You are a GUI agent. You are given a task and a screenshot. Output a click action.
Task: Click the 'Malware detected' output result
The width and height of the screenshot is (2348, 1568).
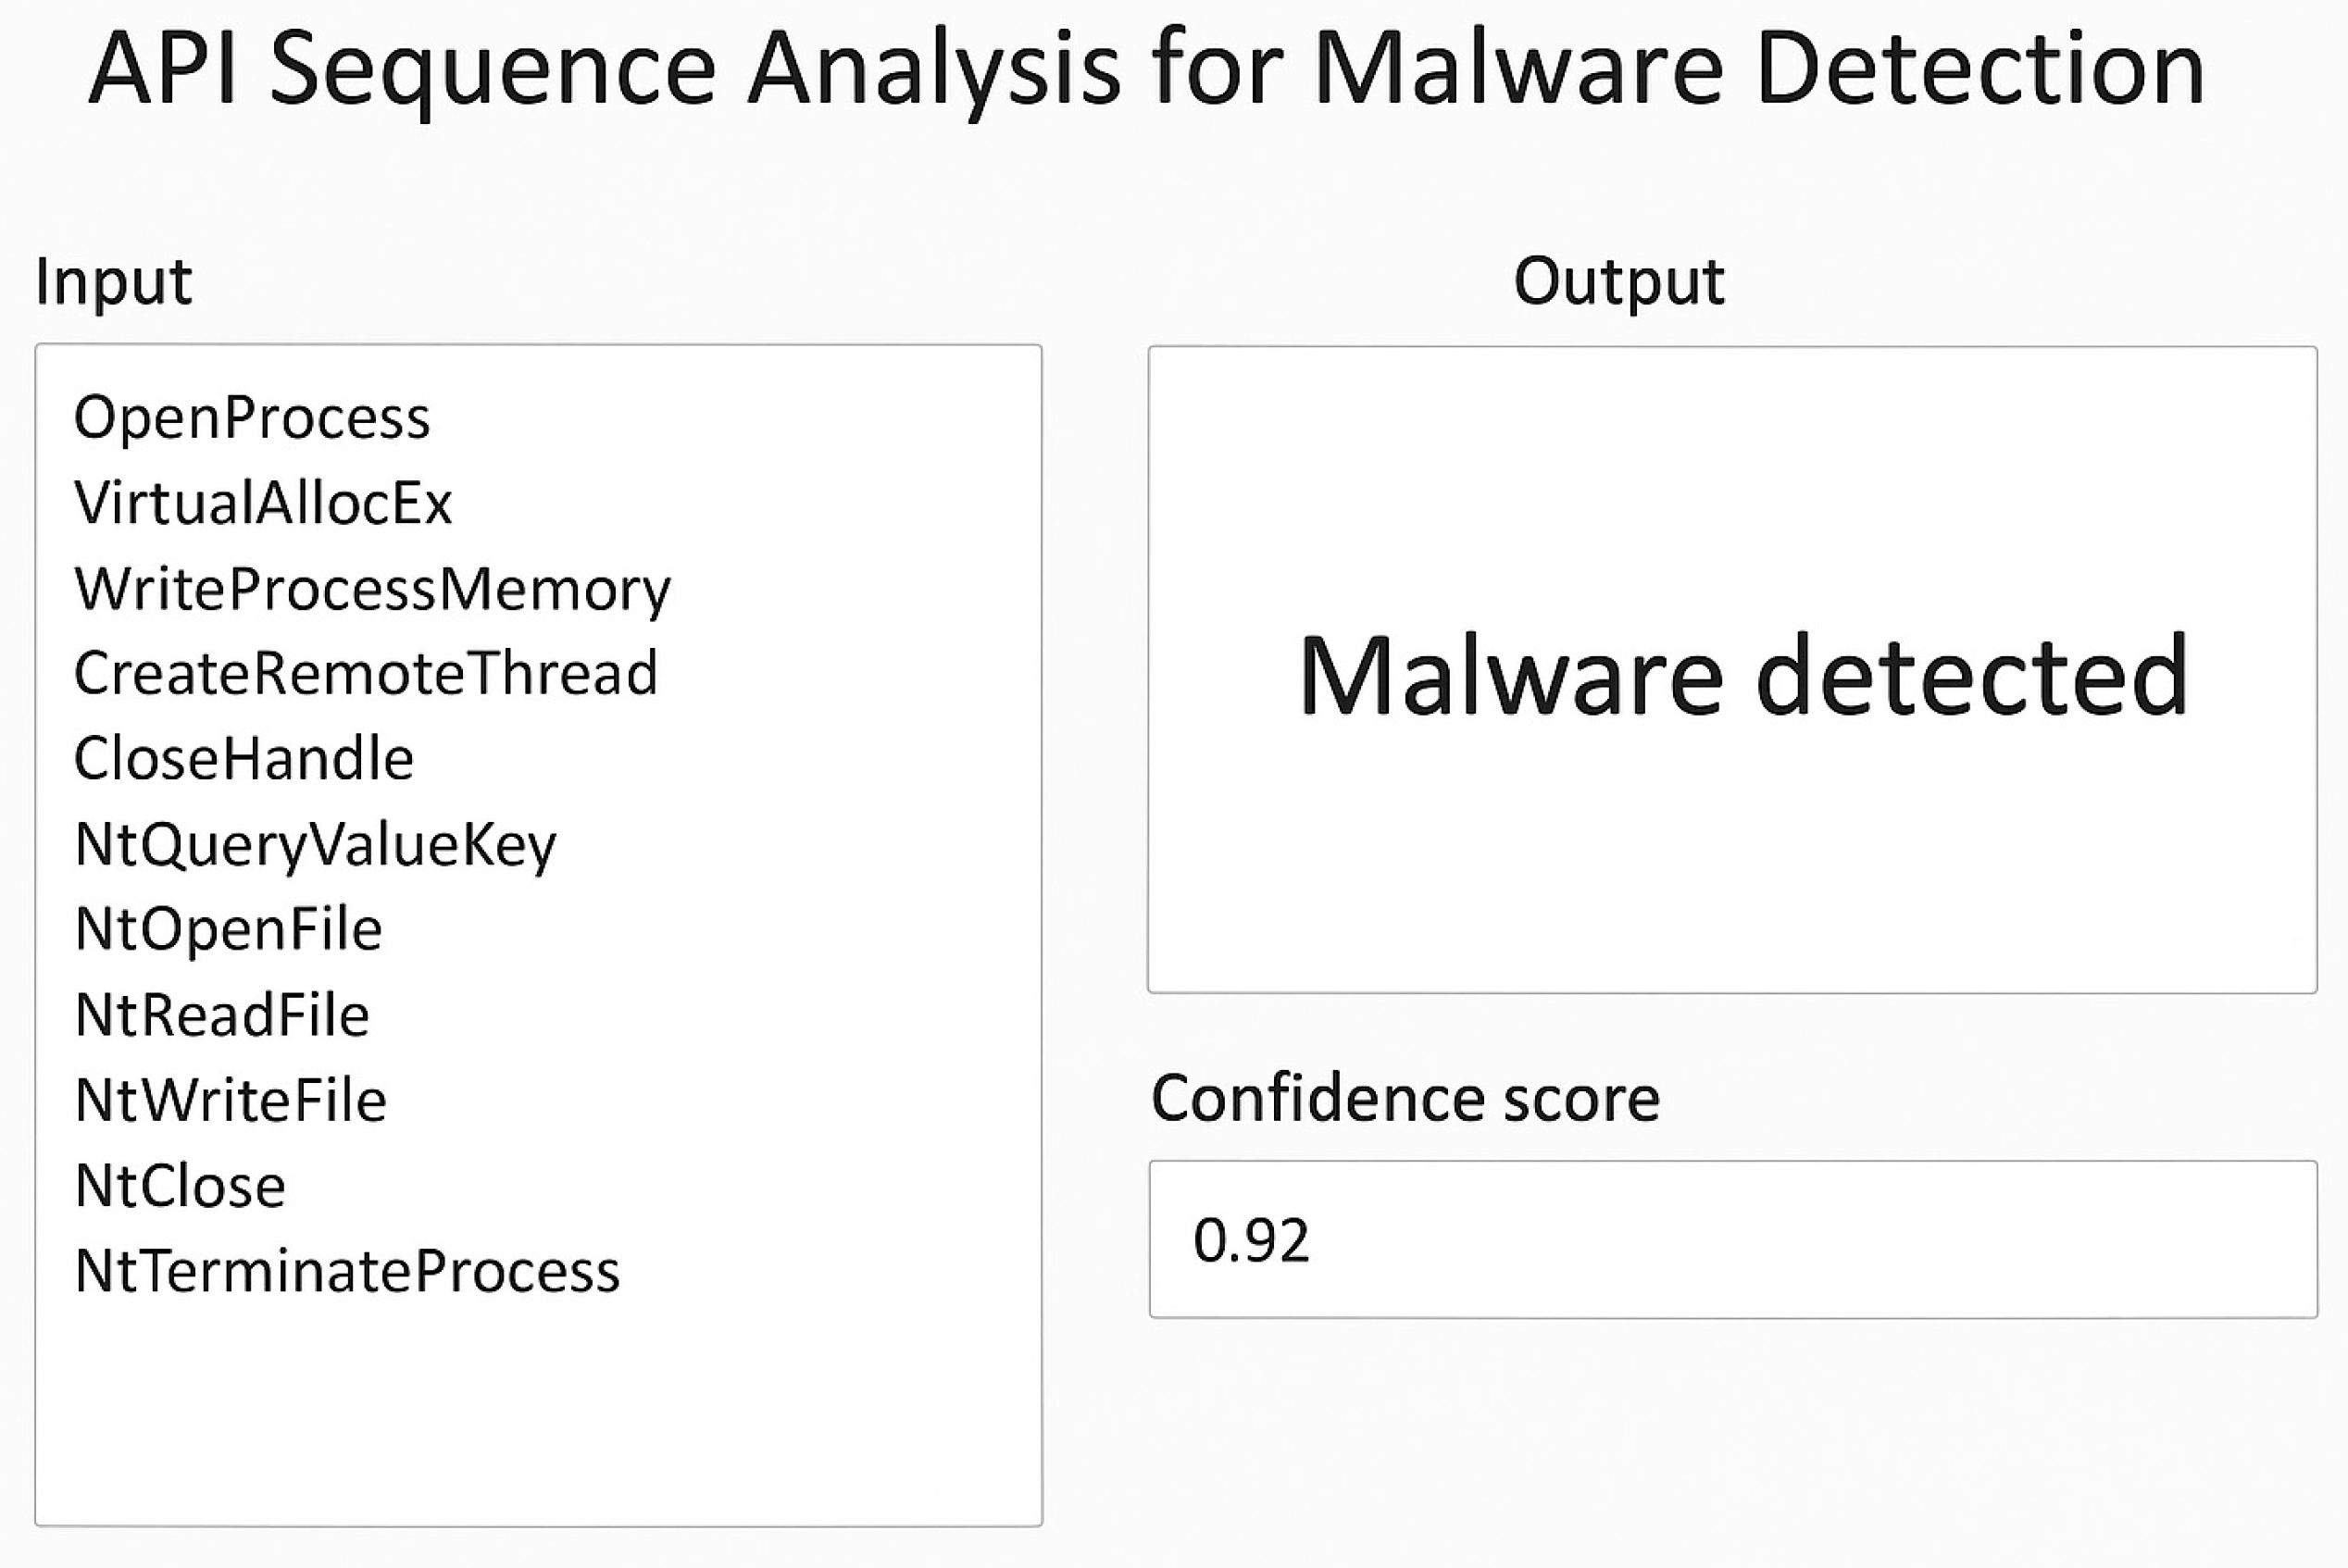click(x=1743, y=676)
